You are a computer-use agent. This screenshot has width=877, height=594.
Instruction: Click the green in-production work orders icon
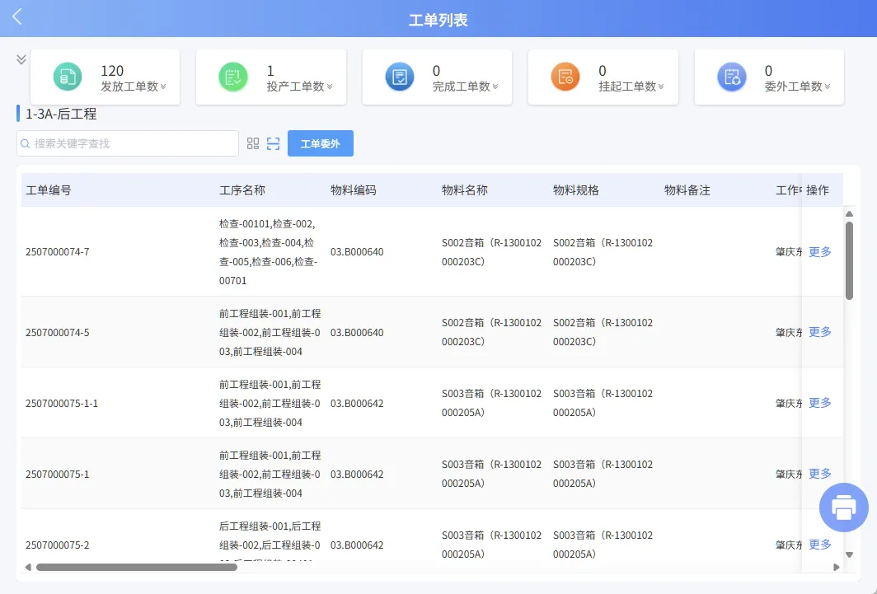pyautogui.click(x=233, y=77)
